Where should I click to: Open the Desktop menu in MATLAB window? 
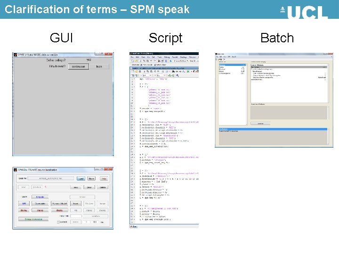(x=183, y=57)
